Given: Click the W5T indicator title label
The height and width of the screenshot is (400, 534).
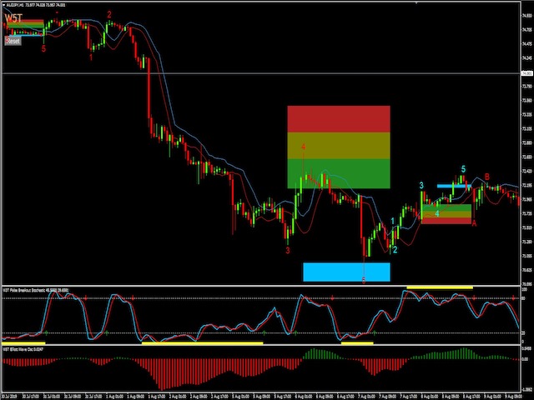Looking at the screenshot, I should (x=13, y=16).
